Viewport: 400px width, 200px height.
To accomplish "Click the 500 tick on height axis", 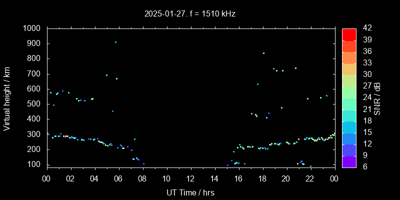I will 35,104.
